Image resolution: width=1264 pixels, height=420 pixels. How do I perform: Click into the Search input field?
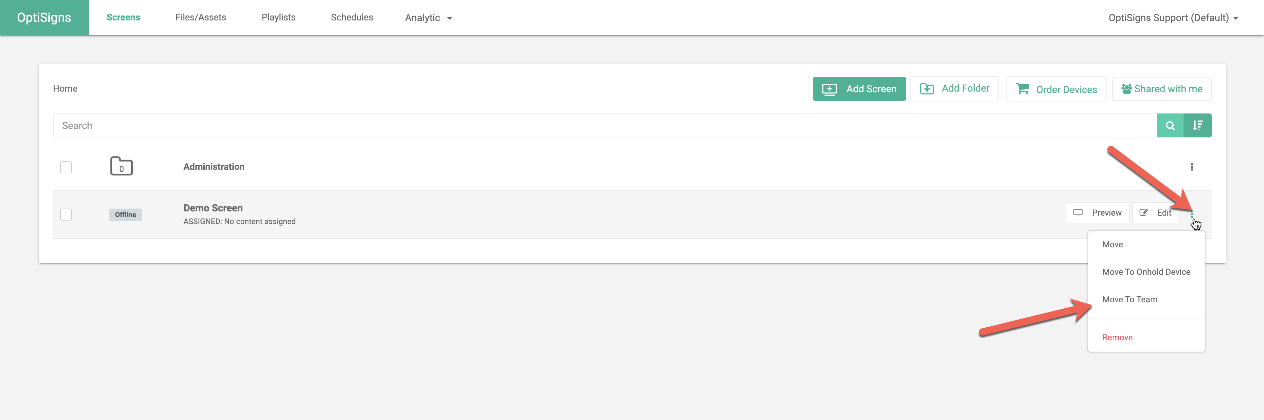coord(589,125)
